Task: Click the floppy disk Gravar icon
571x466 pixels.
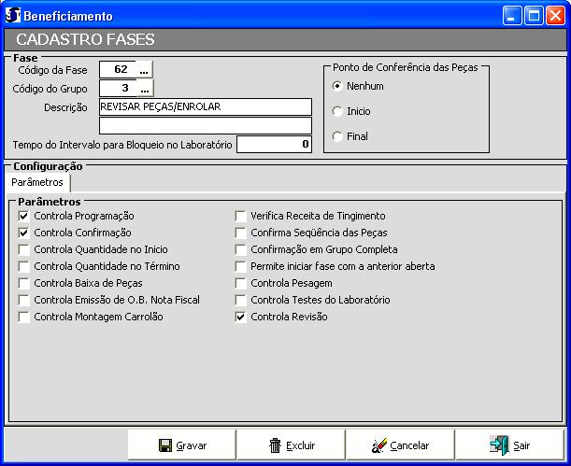Action: click(x=165, y=445)
